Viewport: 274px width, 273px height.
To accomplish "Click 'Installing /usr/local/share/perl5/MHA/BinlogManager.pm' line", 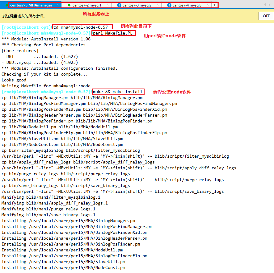I will 68,221.
